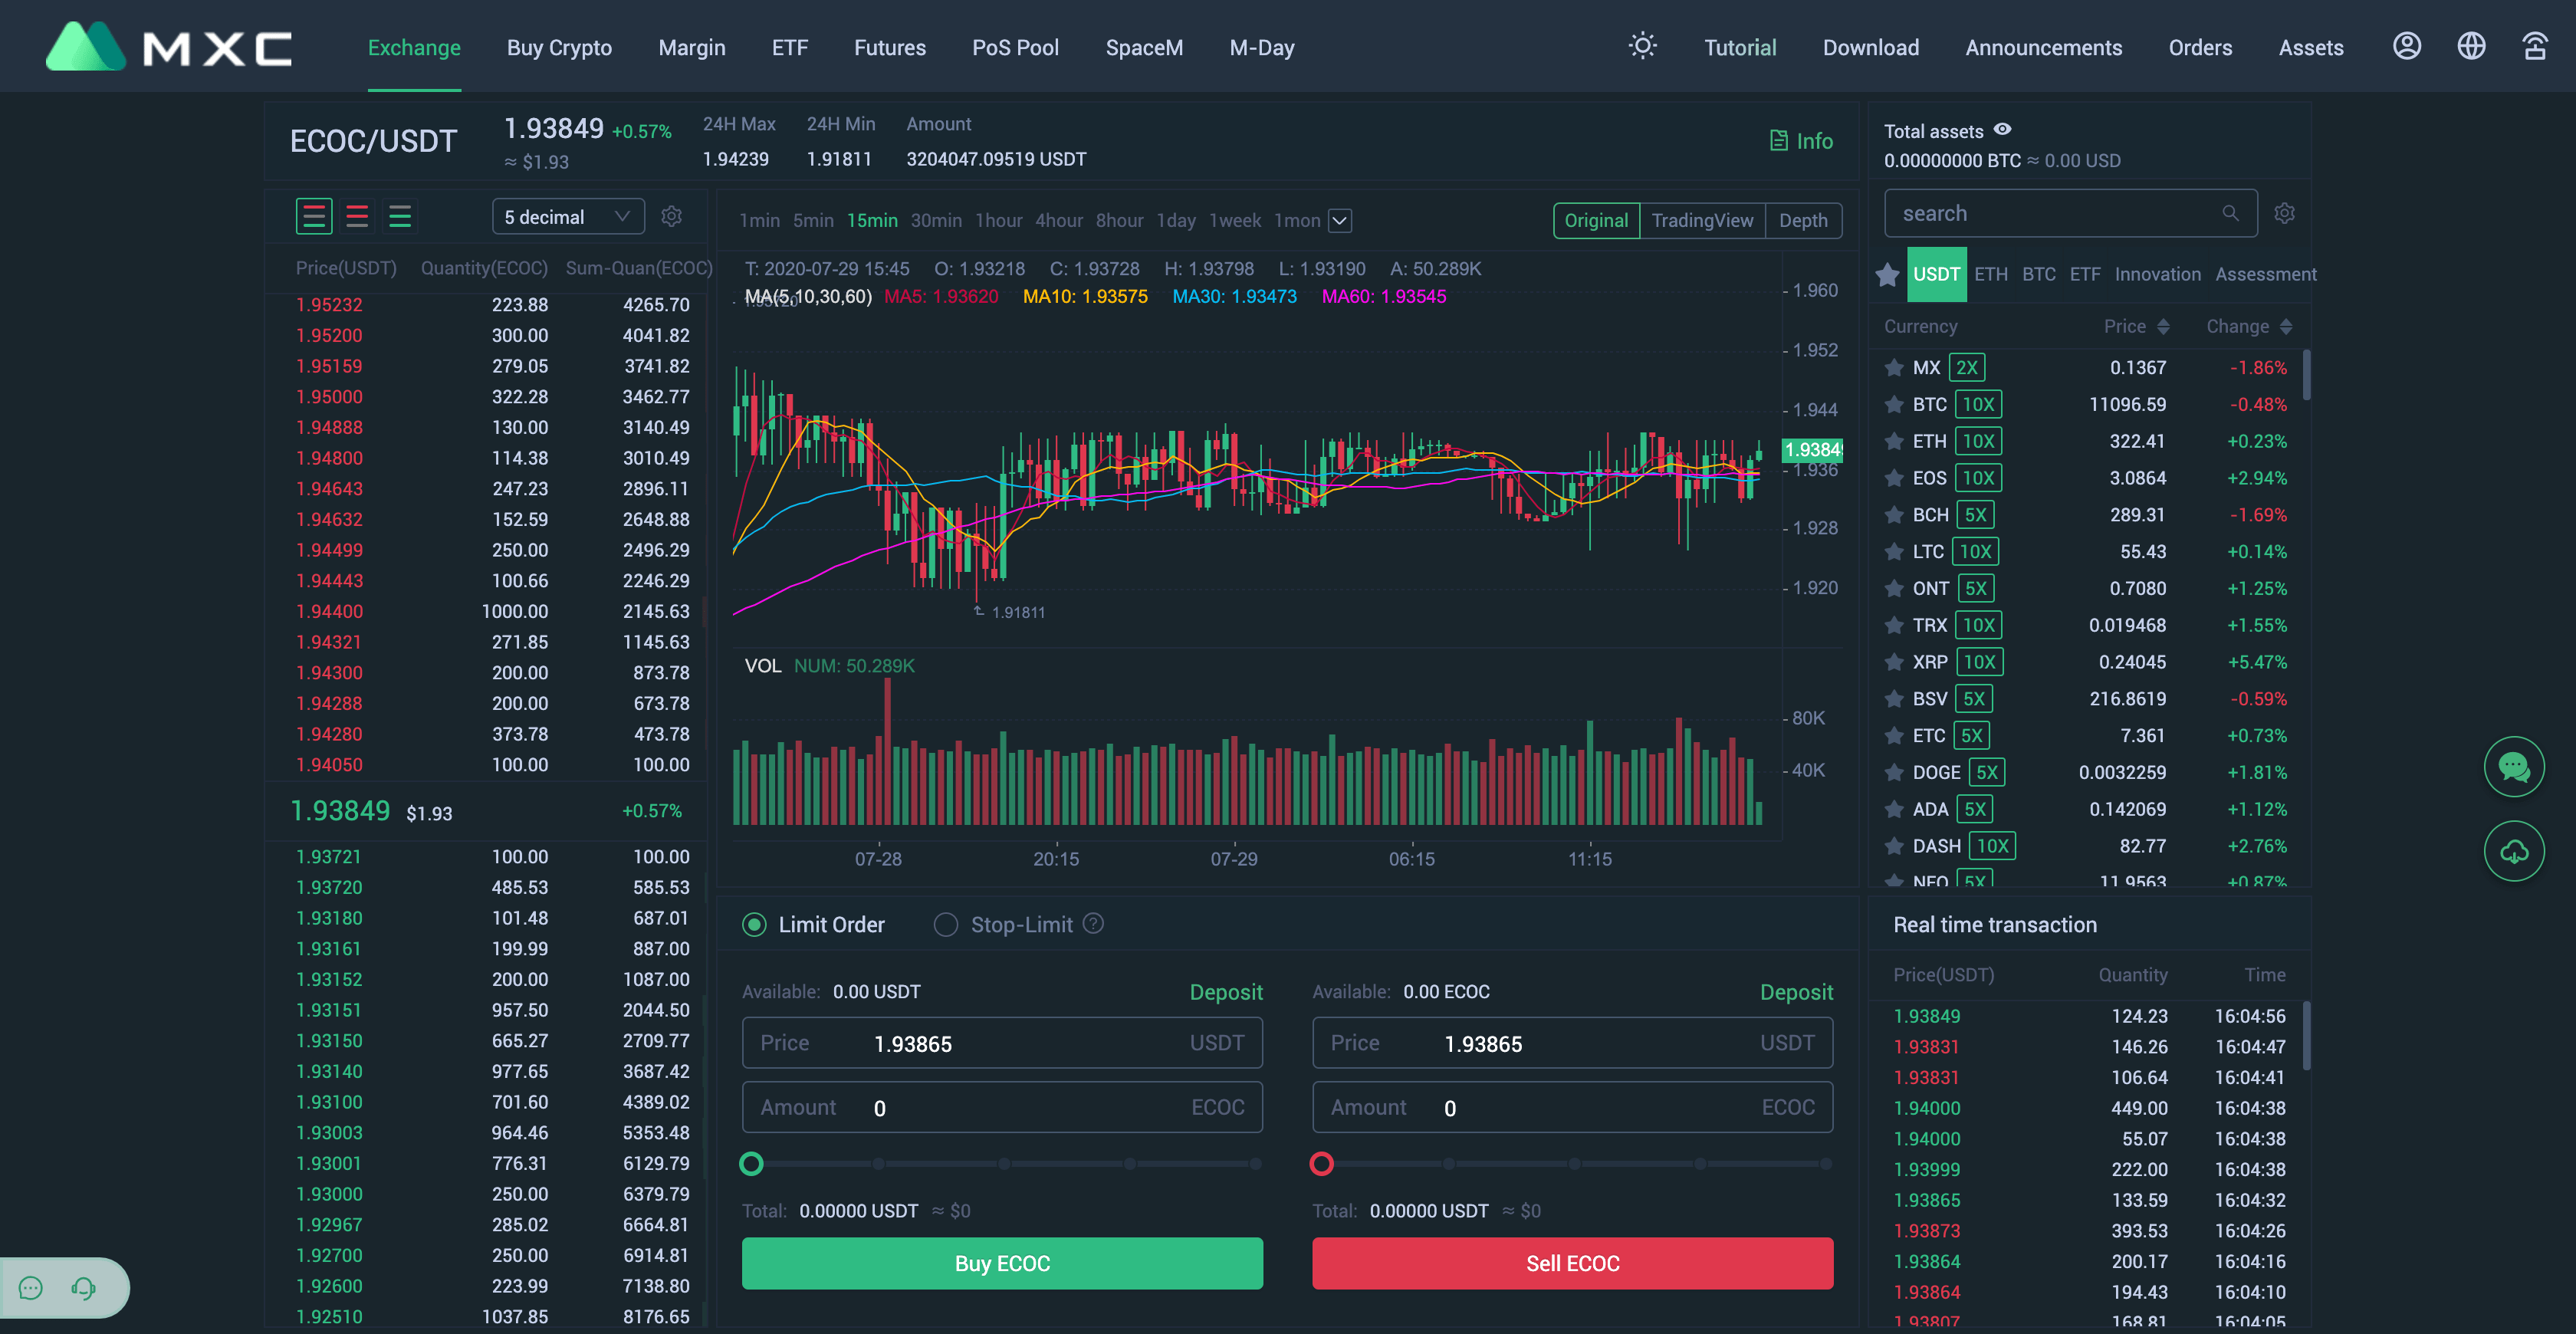This screenshot has height=1334, width=2576.
Task: Click buy amount slider handle
Action: tap(751, 1163)
